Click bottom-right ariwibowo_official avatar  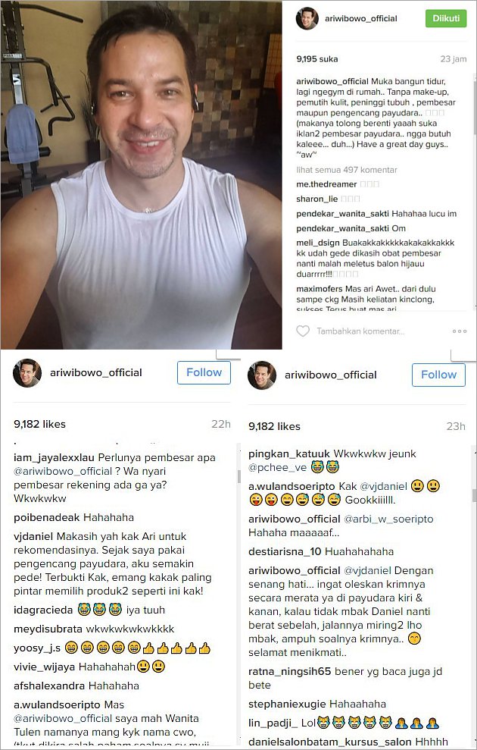click(x=262, y=375)
